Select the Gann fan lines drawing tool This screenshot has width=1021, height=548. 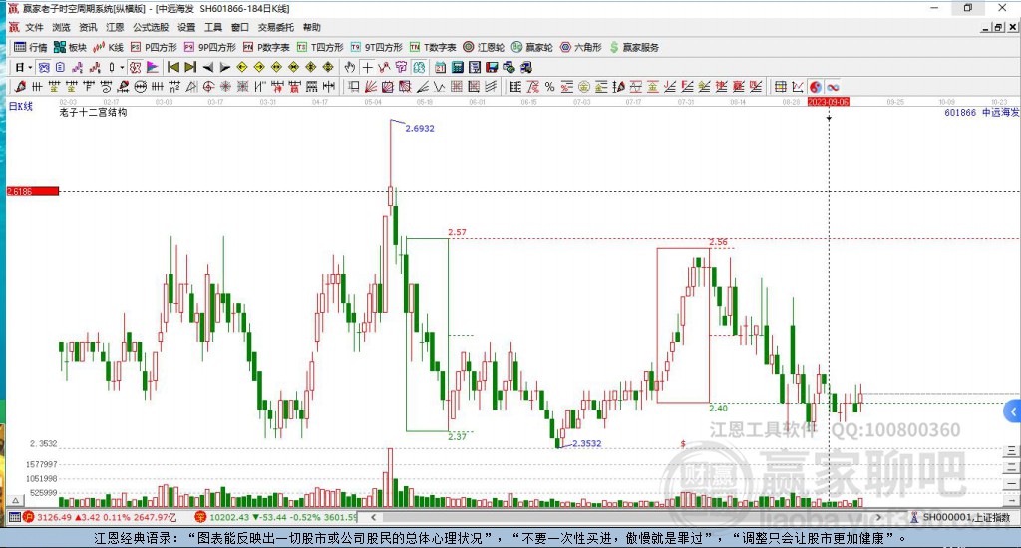pos(371,86)
